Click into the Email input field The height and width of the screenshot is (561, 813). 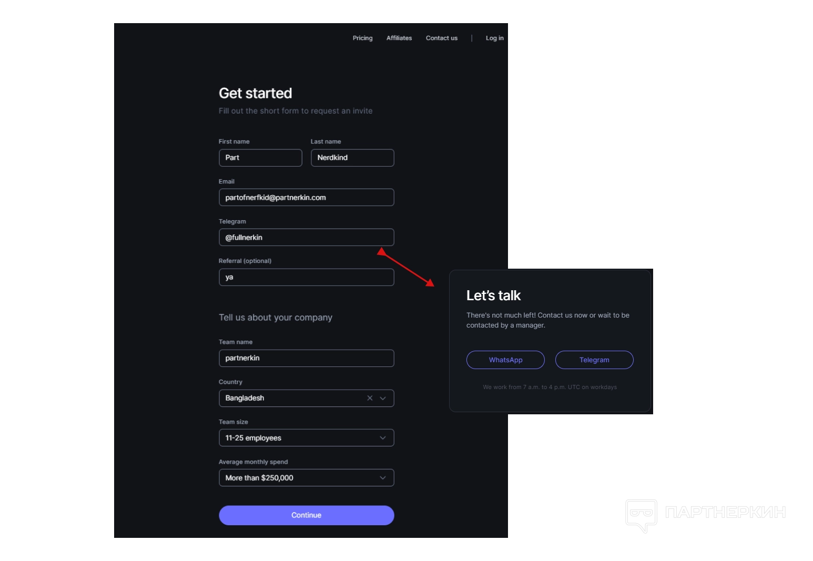[306, 197]
